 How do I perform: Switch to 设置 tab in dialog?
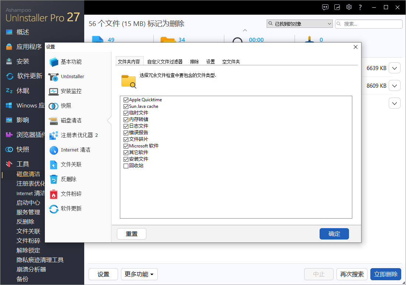(x=210, y=62)
